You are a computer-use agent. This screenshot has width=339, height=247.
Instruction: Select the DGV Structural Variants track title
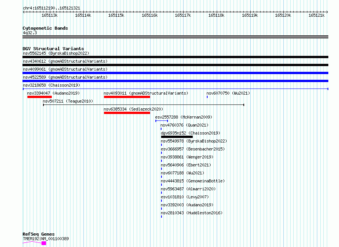[53, 49]
